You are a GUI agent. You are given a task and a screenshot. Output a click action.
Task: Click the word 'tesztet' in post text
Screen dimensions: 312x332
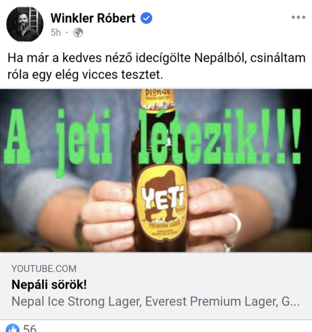[142, 75]
